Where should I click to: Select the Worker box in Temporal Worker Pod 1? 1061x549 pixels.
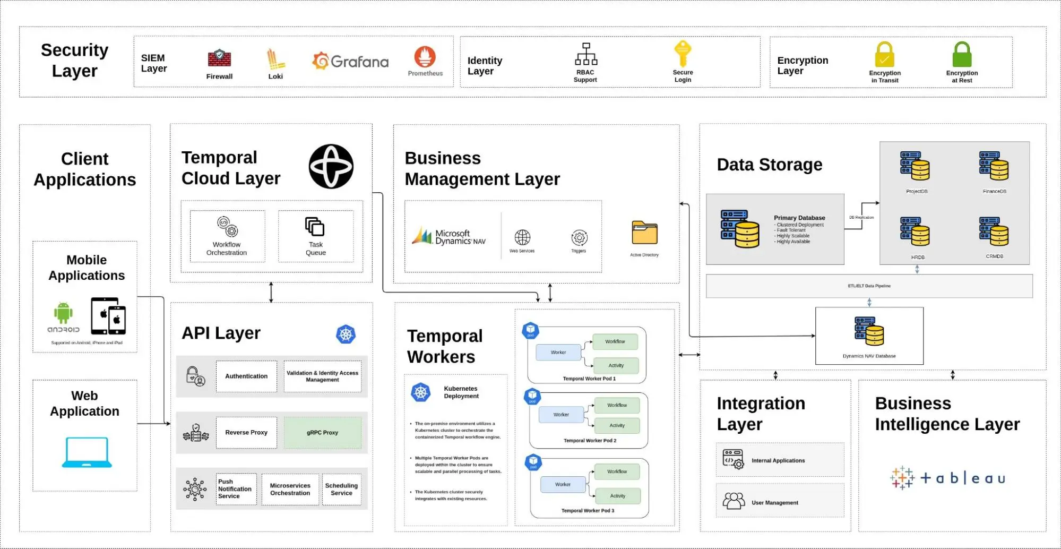point(558,353)
